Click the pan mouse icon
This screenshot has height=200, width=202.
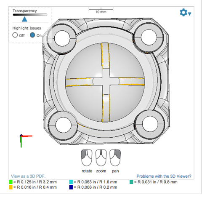pos(115,158)
